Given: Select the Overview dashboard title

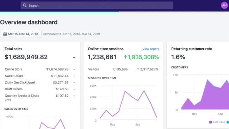Looking at the screenshot, I should [x=29, y=22].
